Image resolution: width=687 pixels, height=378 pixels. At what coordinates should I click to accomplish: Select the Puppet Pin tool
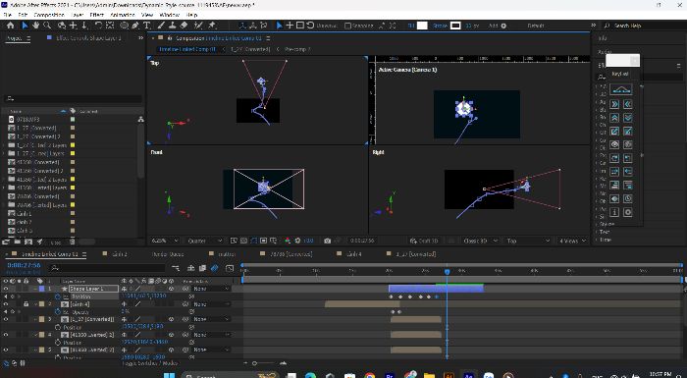[212, 26]
